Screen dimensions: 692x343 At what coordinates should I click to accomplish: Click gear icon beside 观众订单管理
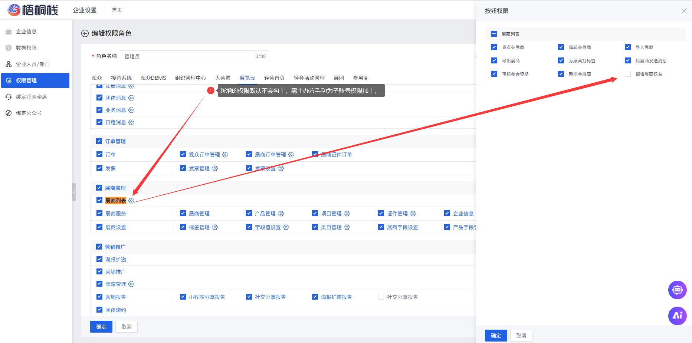tap(225, 155)
